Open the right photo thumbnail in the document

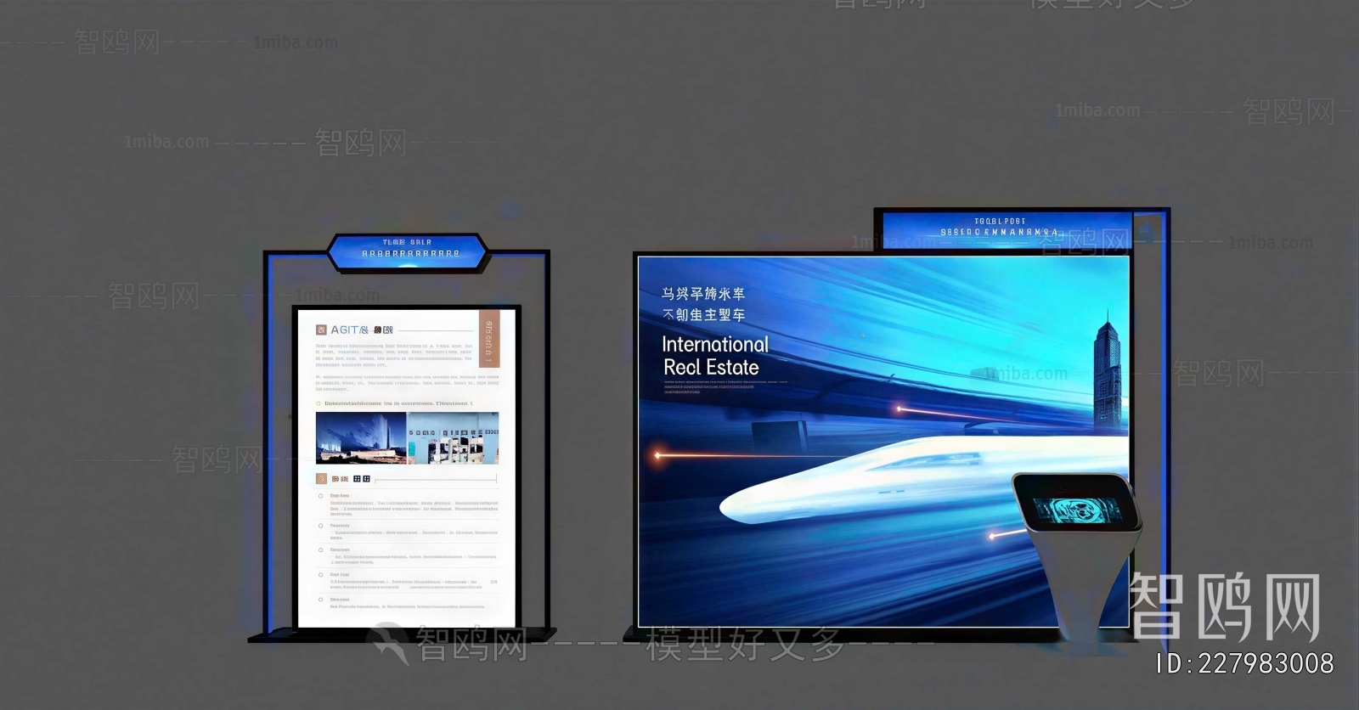pyautogui.click(x=453, y=438)
